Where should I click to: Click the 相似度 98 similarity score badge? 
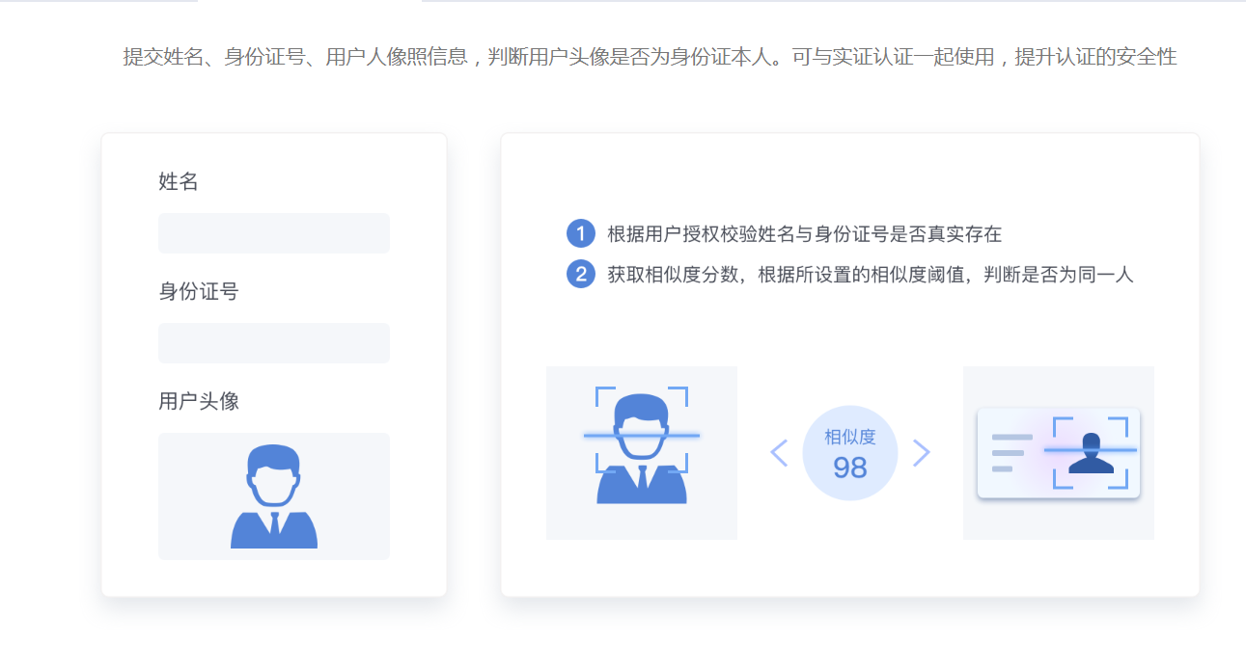[x=849, y=451]
